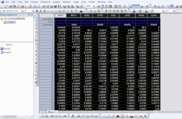Viewport: 182px width, 119px height.
Task: Plot a line graph from bottom toolbar
Action: click(x=104, y=116)
